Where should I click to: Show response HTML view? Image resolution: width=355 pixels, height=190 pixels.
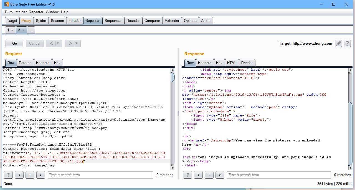(232, 63)
